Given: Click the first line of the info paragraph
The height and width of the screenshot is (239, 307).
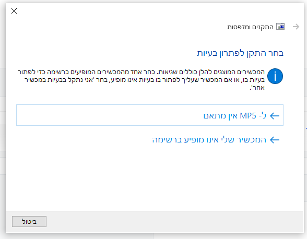Looking at the screenshot, I should coord(141,72).
